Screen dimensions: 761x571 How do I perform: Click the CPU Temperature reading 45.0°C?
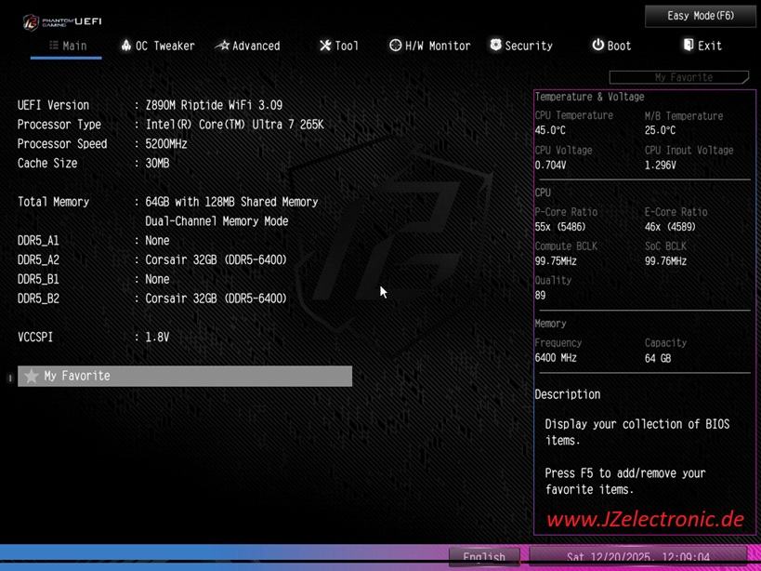tap(550, 130)
